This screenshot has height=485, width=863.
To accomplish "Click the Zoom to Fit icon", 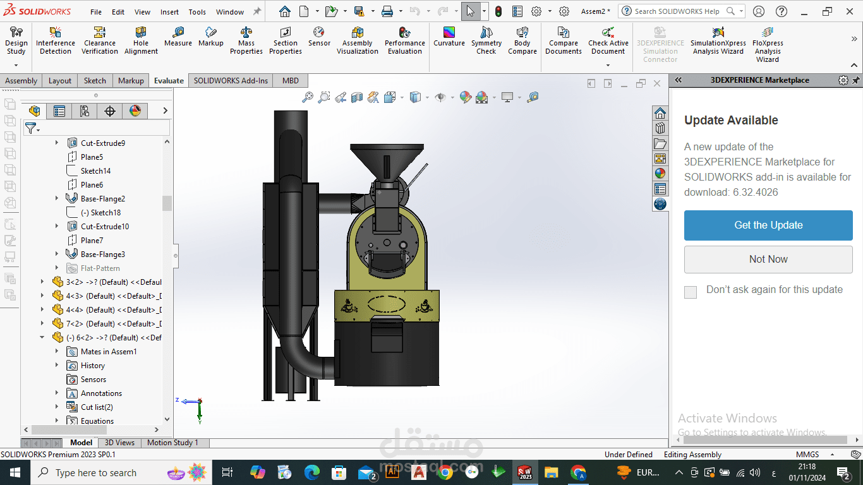I will tap(308, 97).
